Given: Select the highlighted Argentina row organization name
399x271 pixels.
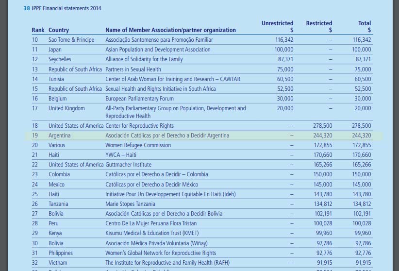Looking at the screenshot, I should 167,135.
